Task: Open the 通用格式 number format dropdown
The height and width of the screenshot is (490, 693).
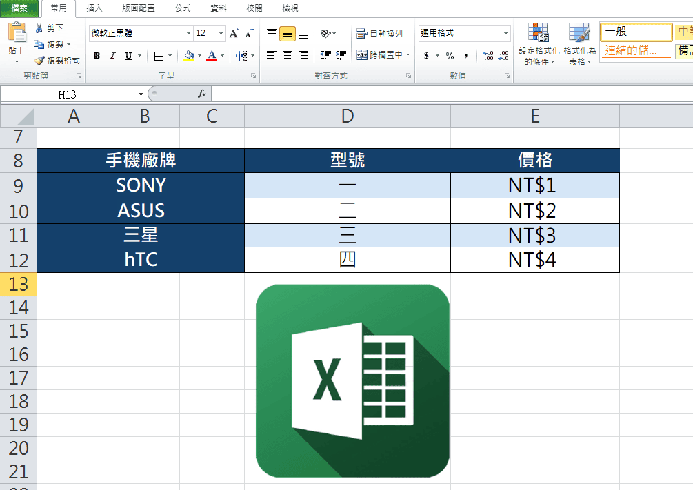Action: tap(505, 34)
